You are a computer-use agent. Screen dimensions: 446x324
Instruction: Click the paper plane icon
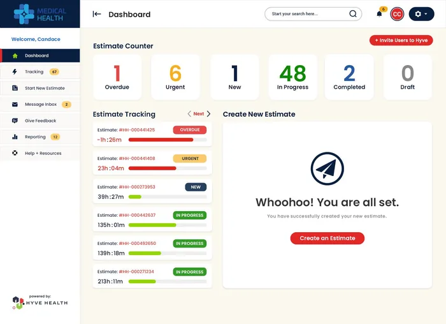click(x=327, y=168)
